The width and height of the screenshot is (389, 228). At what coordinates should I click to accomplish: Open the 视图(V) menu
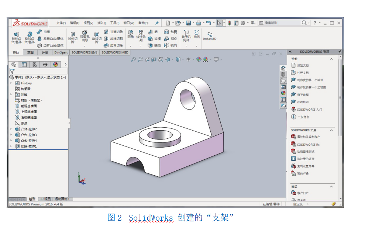point(88,23)
